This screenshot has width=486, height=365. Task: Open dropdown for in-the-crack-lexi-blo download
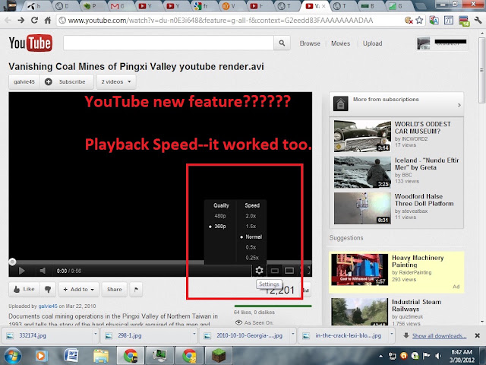392,335
